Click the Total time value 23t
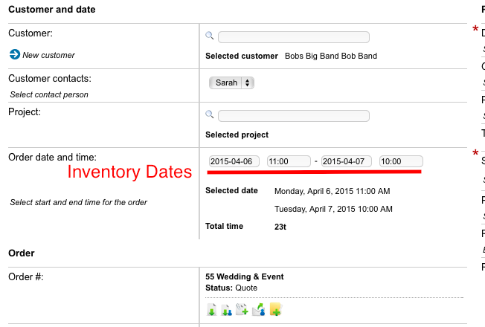This screenshot has height=327, width=485. coord(280,227)
